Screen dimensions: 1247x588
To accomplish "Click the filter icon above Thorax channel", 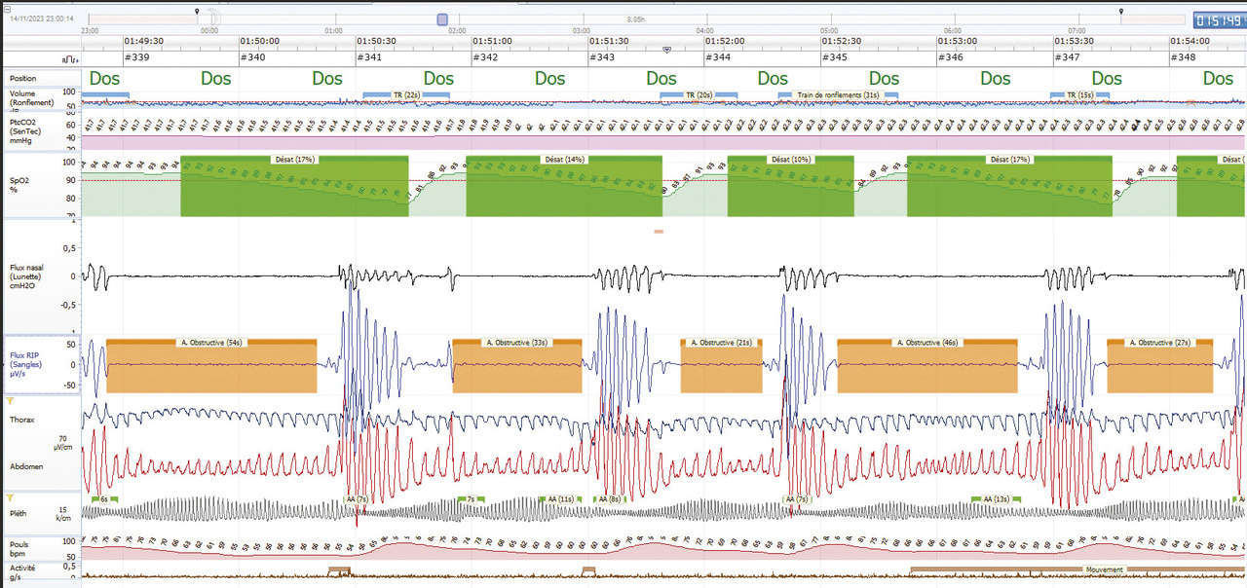I will pyautogui.click(x=11, y=401).
